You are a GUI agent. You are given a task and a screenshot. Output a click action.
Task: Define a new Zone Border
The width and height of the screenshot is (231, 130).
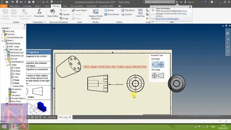[x=112, y=14]
